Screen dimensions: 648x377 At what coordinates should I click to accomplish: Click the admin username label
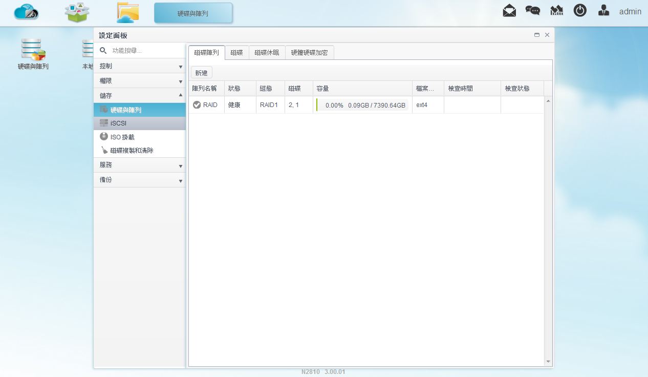click(x=630, y=11)
